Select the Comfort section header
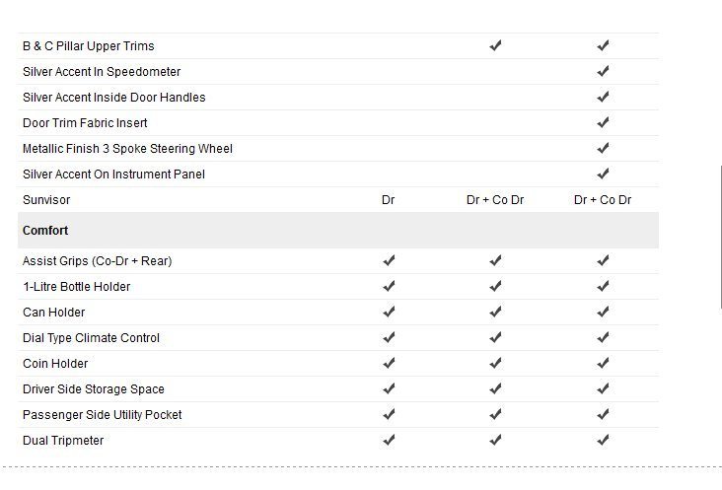Screen dimensions: 722x490 click(x=45, y=230)
